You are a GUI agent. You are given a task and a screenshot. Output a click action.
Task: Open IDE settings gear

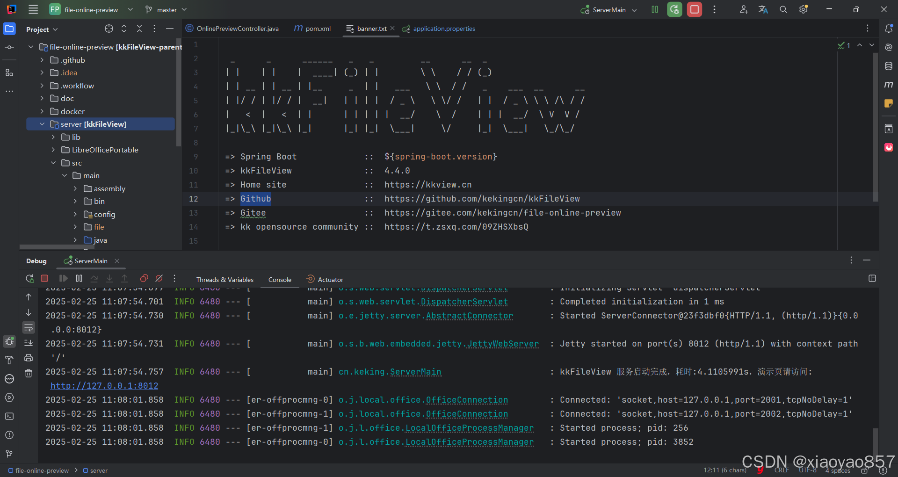pyautogui.click(x=803, y=9)
